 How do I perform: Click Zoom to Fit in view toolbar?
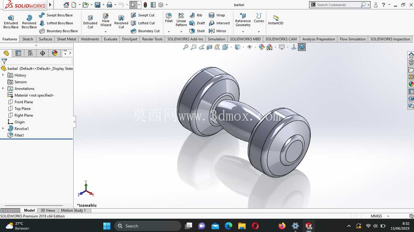(x=185, y=47)
